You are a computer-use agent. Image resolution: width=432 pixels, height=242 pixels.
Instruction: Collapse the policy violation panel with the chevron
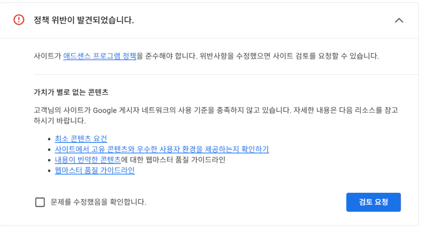(x=399, y=20)
